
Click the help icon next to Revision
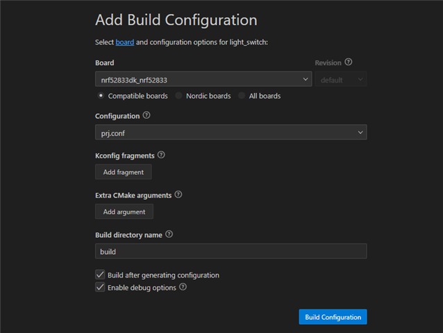pos(349,62)
